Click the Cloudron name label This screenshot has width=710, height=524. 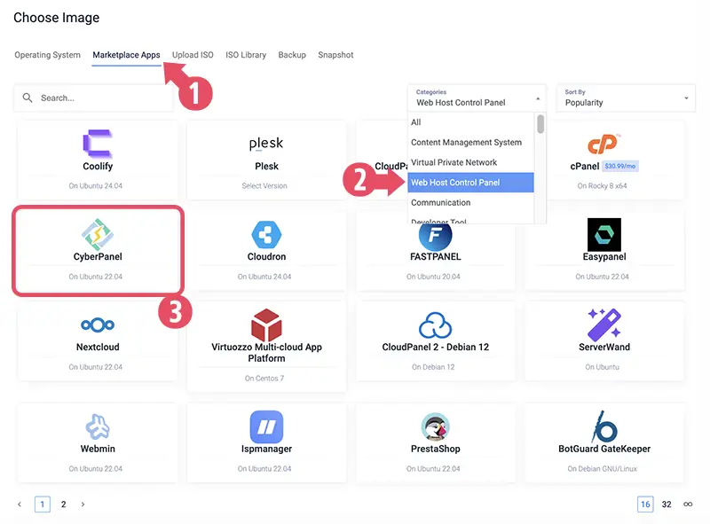(x=267, y=256)
